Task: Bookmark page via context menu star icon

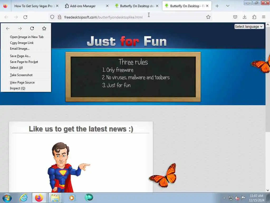Action: coord(44,29)
